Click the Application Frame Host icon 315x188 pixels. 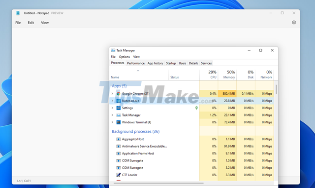tap(118, 153)
